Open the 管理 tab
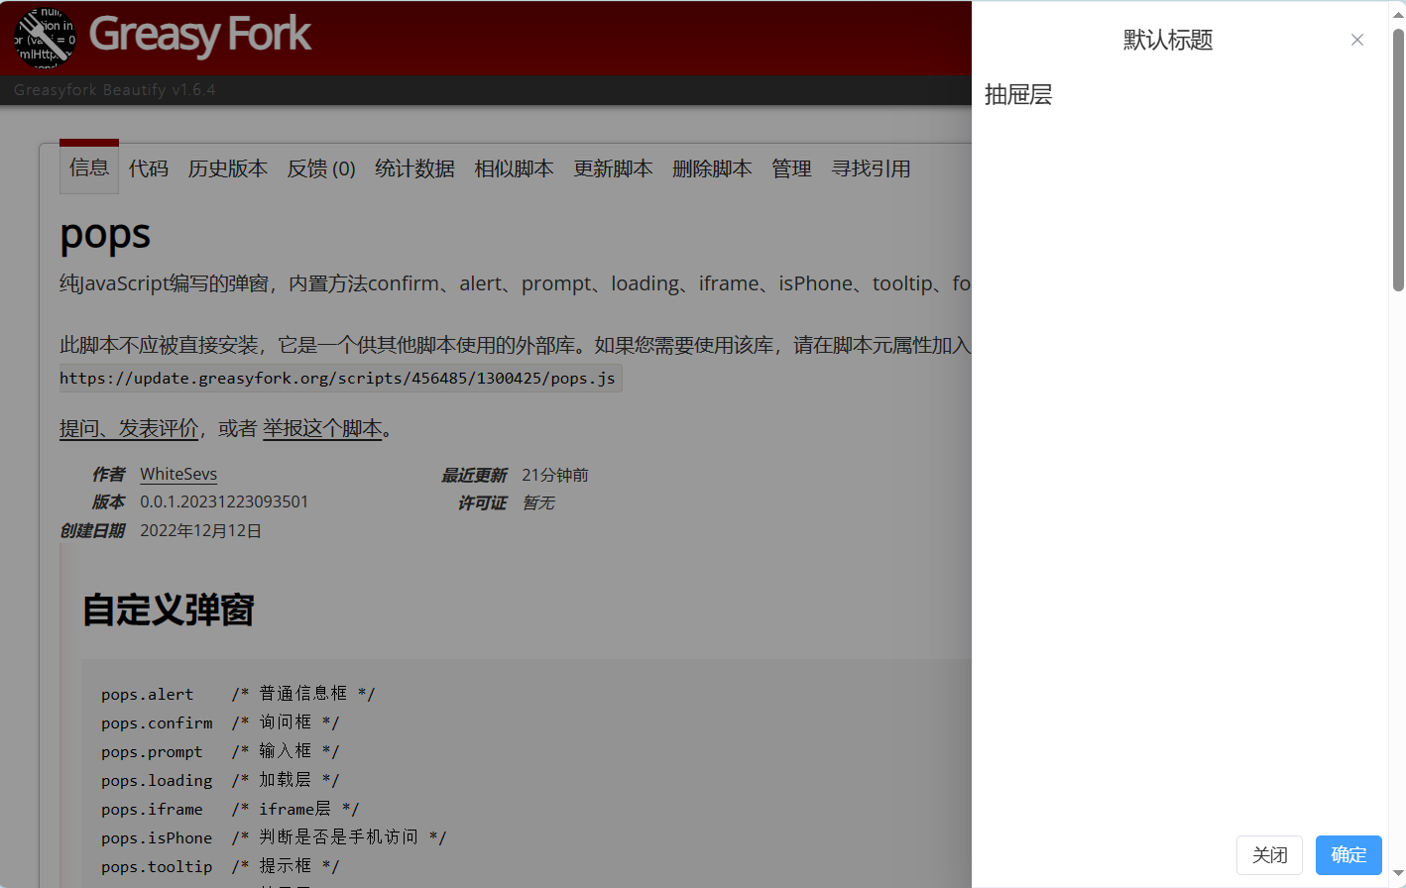Screen dimensions: 1406x888 pos(791,168)
